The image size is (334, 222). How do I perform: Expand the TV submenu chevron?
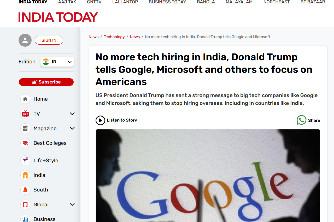[x=72, y=114]
